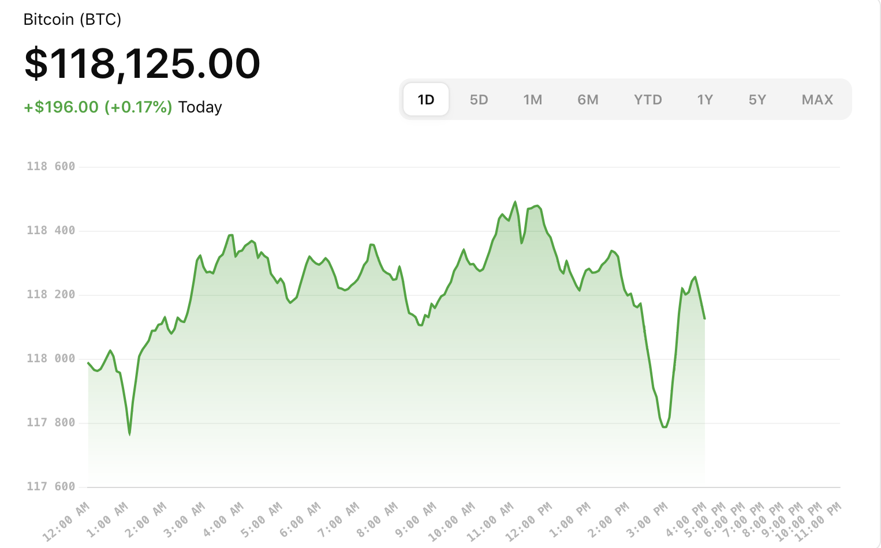Click the 118 200 y-axis label

pyautogui.click(x=51, y=295)
